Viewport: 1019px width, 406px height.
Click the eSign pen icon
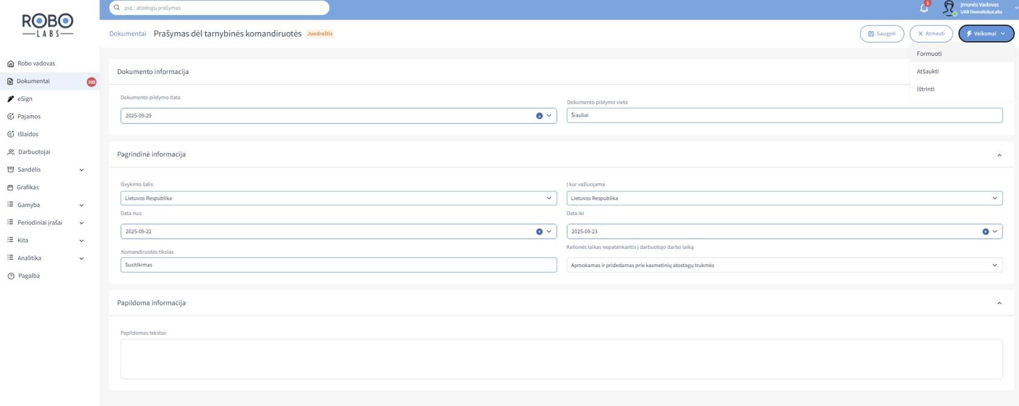(x=10, y=98)
